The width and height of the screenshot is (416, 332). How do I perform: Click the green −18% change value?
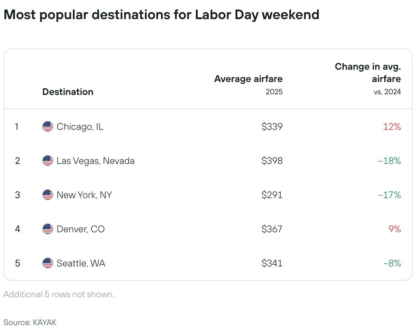point(389,161)
